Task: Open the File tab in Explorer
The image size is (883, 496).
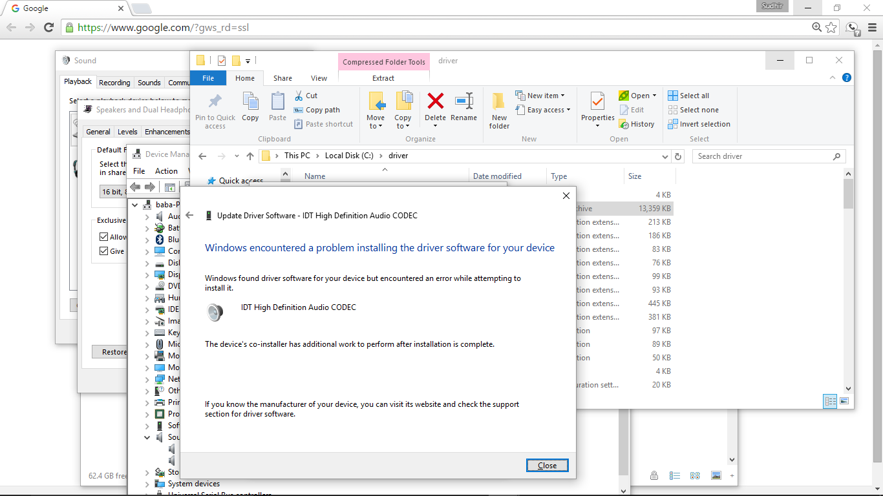Action: pyautogui.click(x=208, y=78)
